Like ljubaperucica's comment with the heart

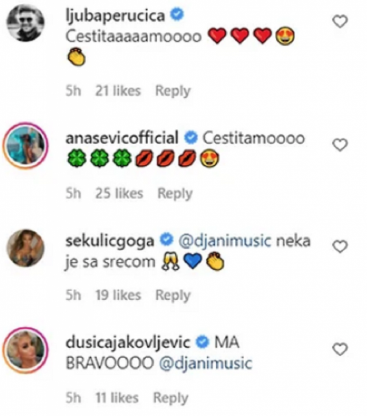340,21
